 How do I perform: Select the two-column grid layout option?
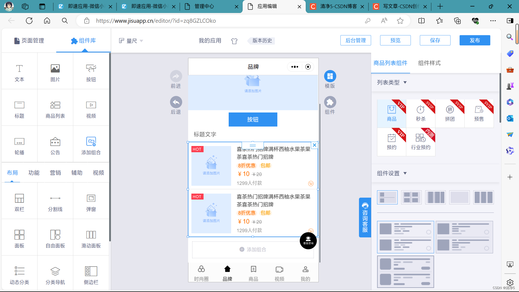[411, 197]
